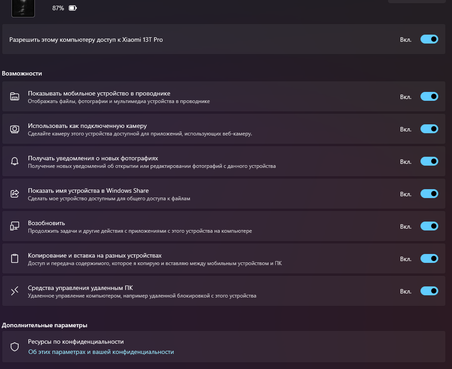Click the remote control icon for 'Средства управления удаленным ПК'

(15, 291)
